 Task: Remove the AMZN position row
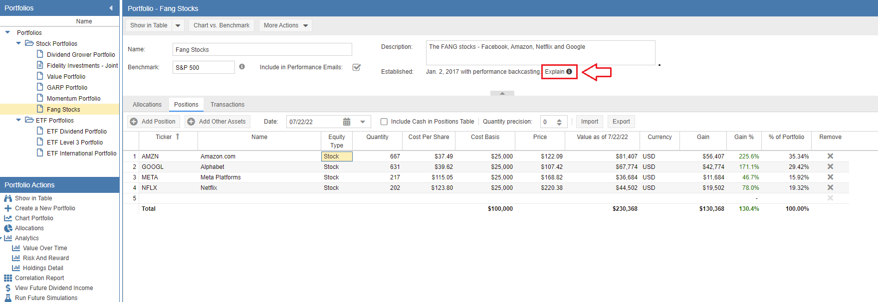830,156
